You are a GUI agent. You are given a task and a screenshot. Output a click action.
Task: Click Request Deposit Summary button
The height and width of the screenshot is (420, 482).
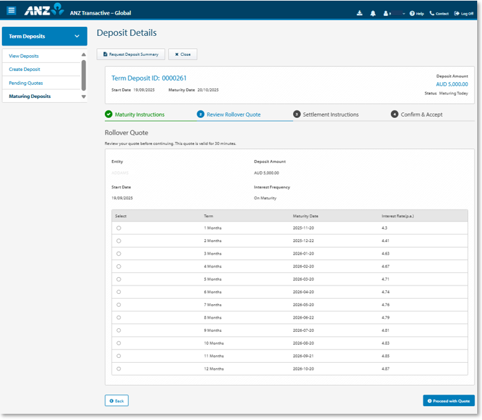[131, 54]
